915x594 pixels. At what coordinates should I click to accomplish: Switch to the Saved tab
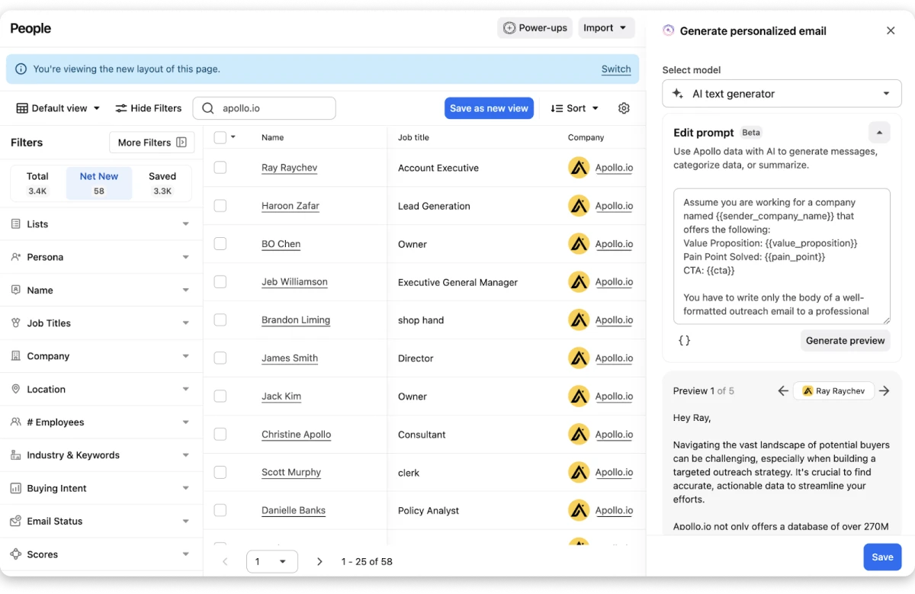click(162, 183)
